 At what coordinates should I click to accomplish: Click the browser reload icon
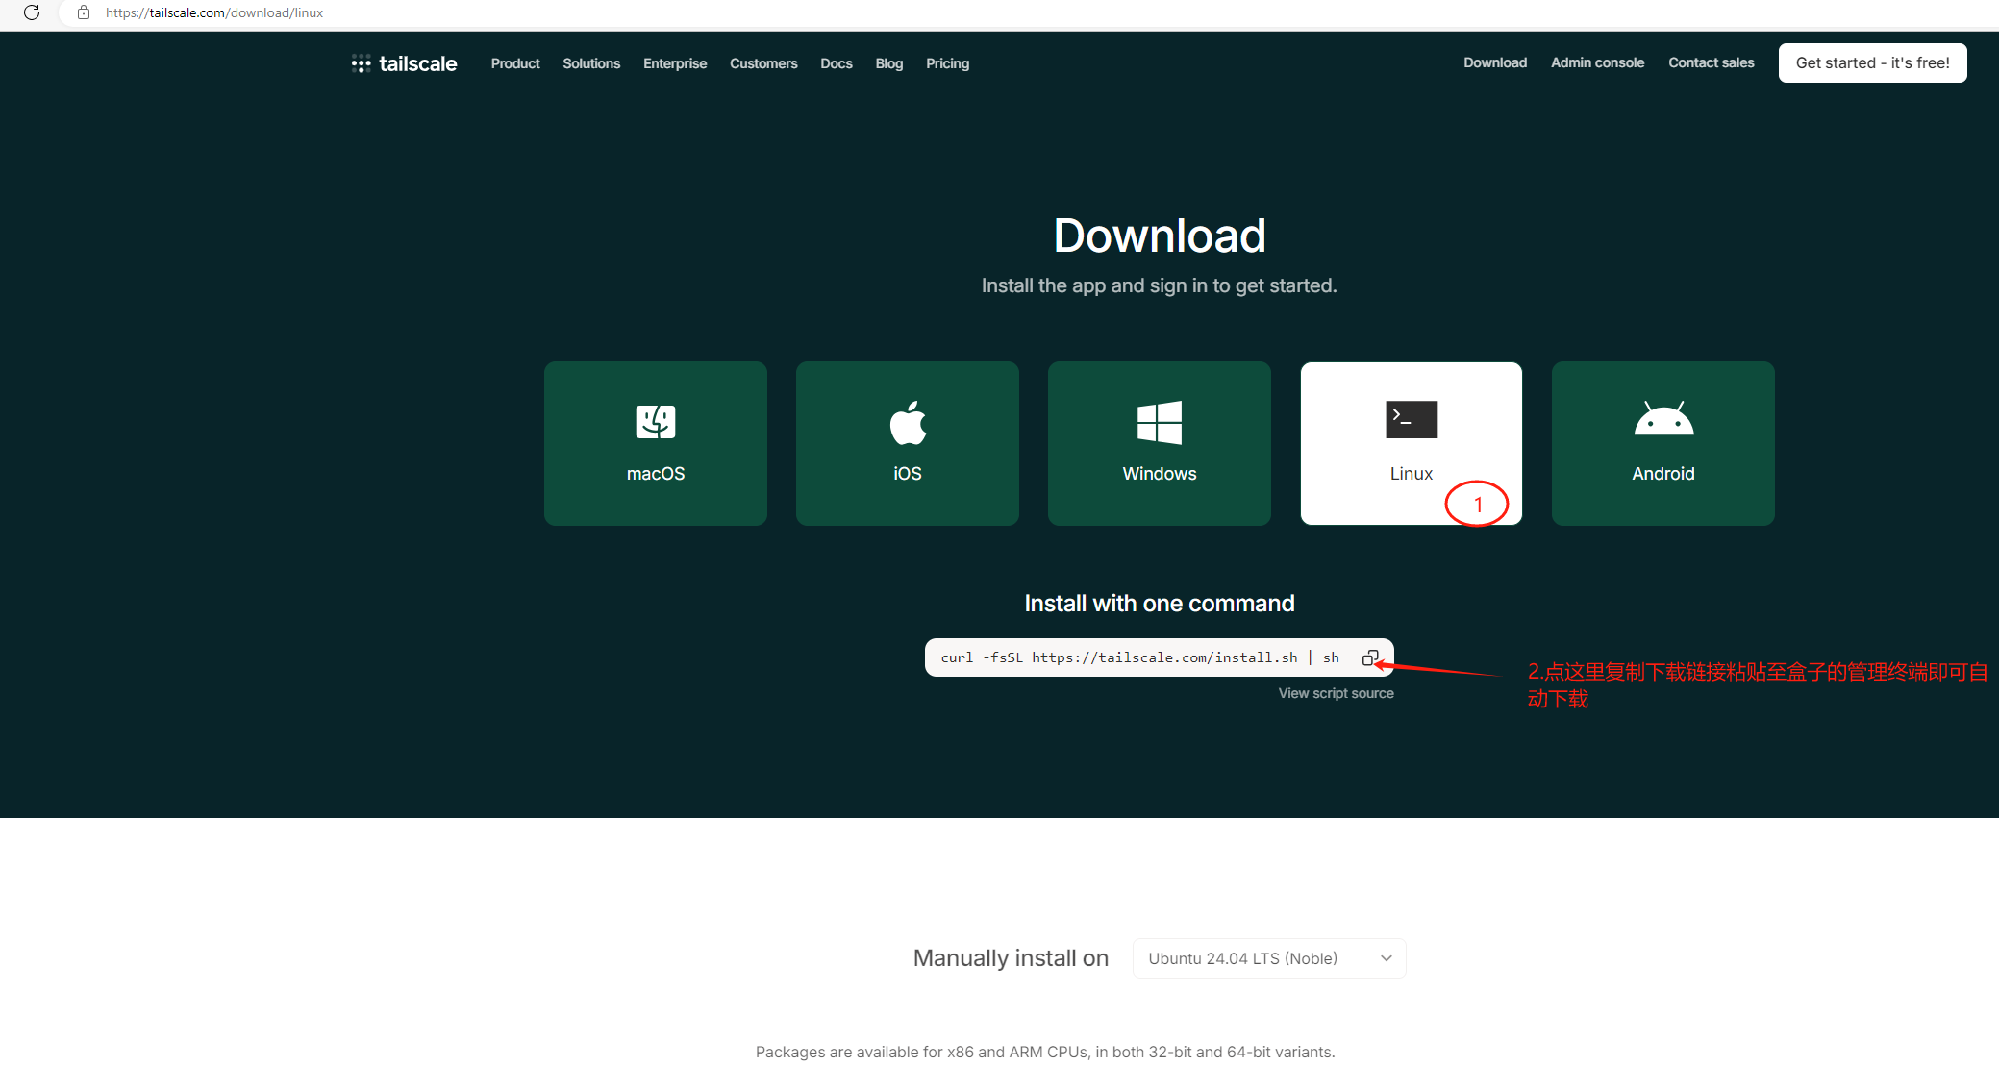(x=32, y=12)
